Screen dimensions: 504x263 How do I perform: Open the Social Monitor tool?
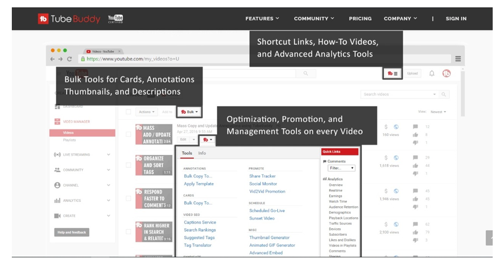[263, 184]
